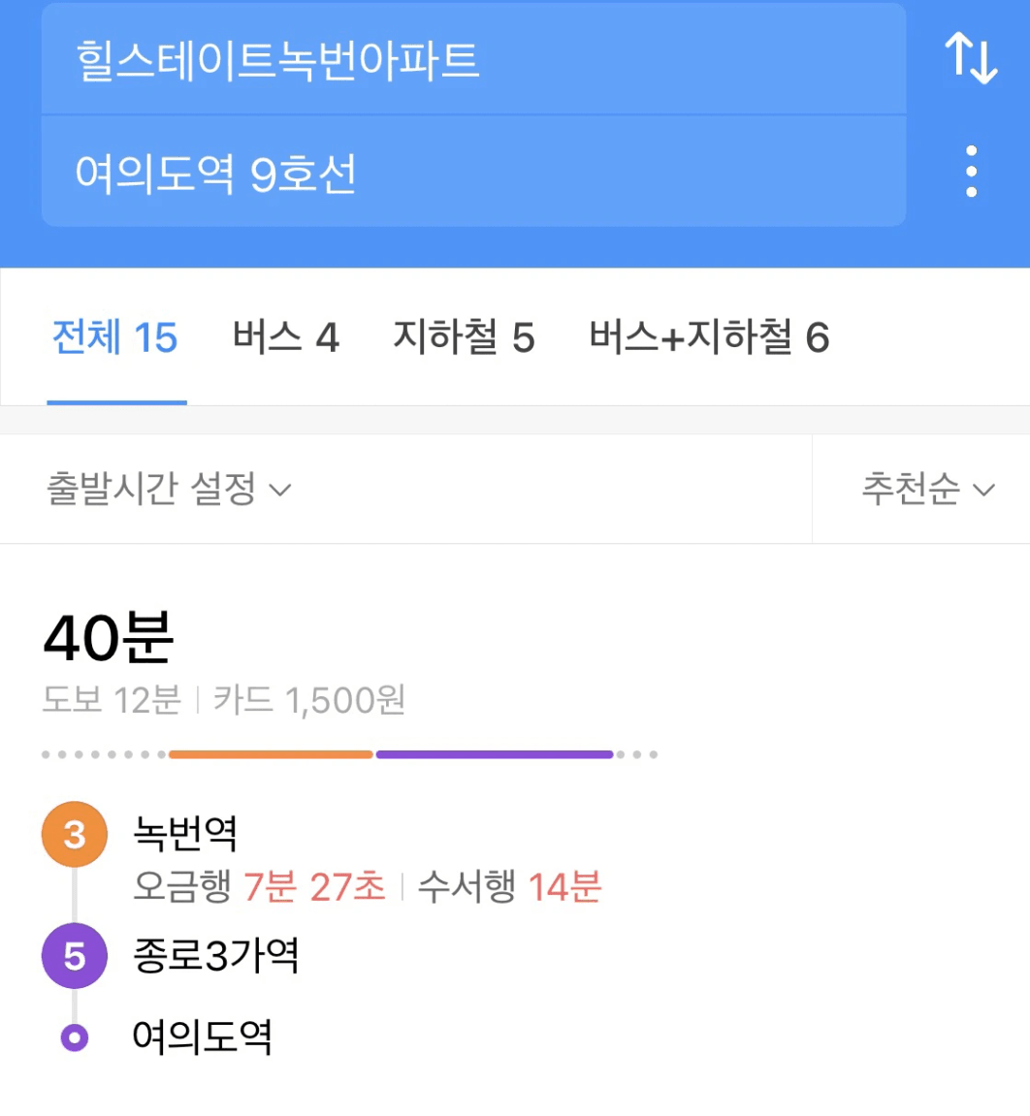Swap origin and destination with arrows icon
Screen dimensions: 1030x1116
pos(971,58)
